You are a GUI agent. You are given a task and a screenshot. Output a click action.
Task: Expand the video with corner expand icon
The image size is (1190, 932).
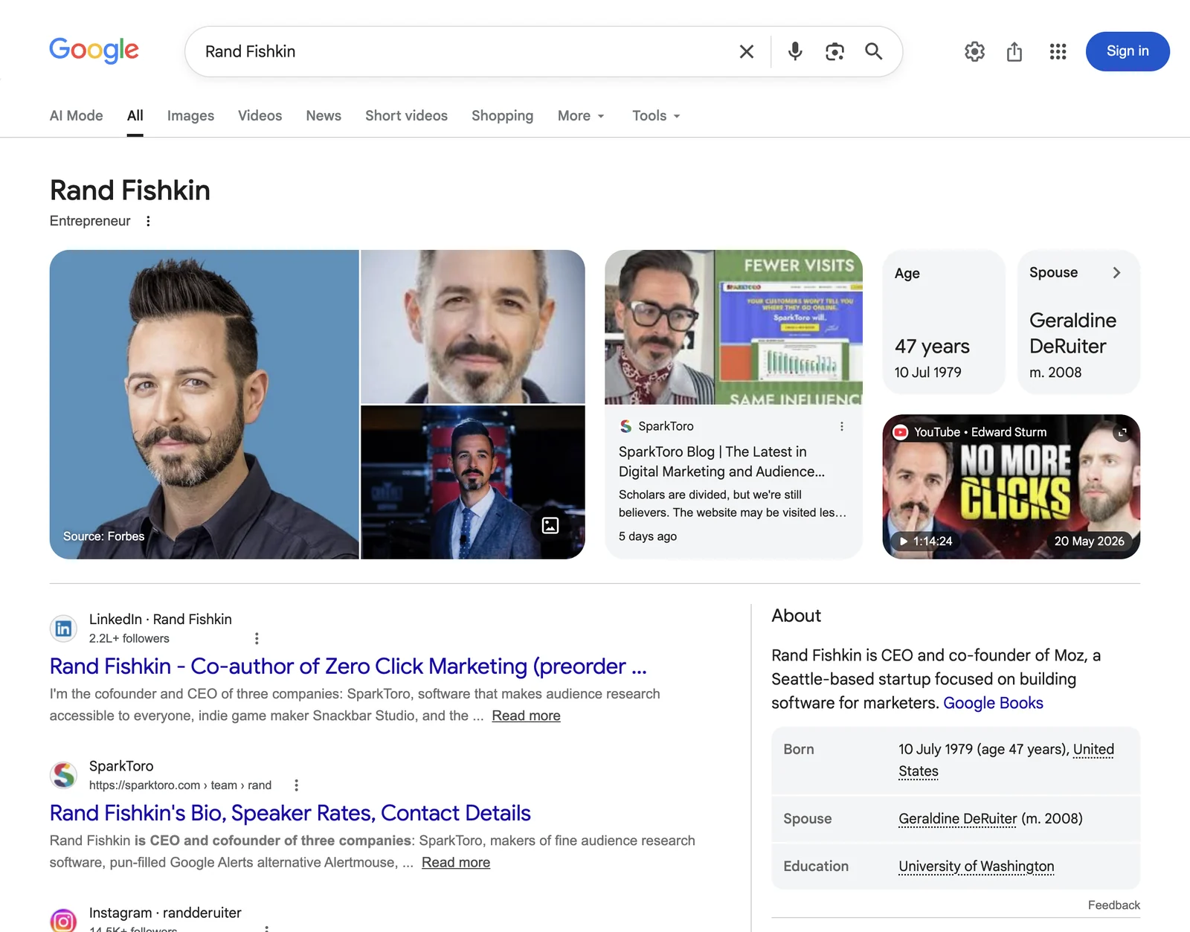tap(1122, 432)
